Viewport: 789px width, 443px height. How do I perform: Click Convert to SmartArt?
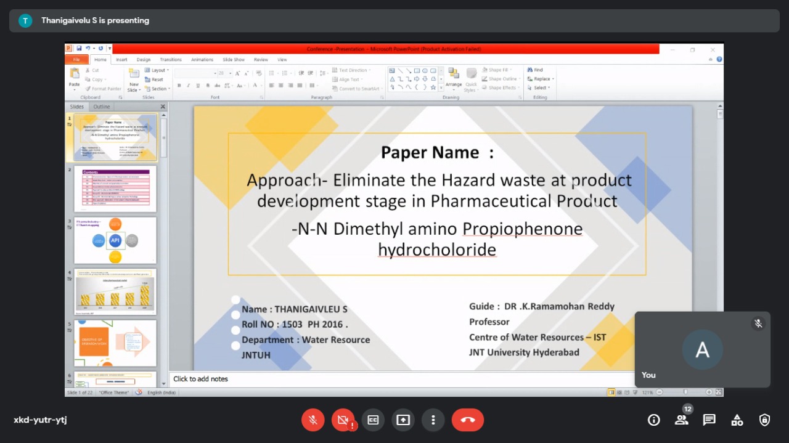pos(358,89)
